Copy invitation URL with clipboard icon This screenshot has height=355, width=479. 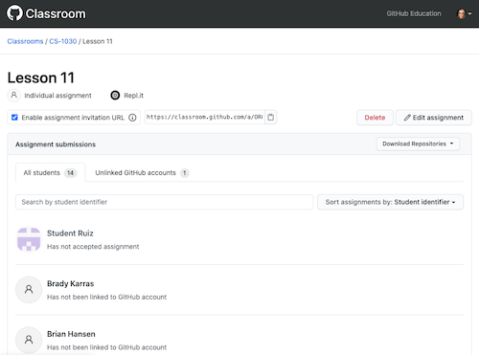(x=270, y=117)
